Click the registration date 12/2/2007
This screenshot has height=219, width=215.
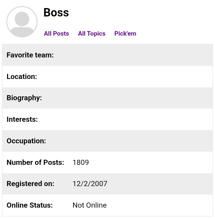[90, 184]
